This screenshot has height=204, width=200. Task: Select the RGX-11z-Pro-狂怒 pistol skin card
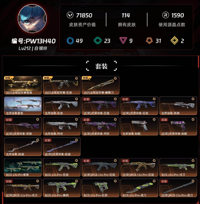pos(100,188)
